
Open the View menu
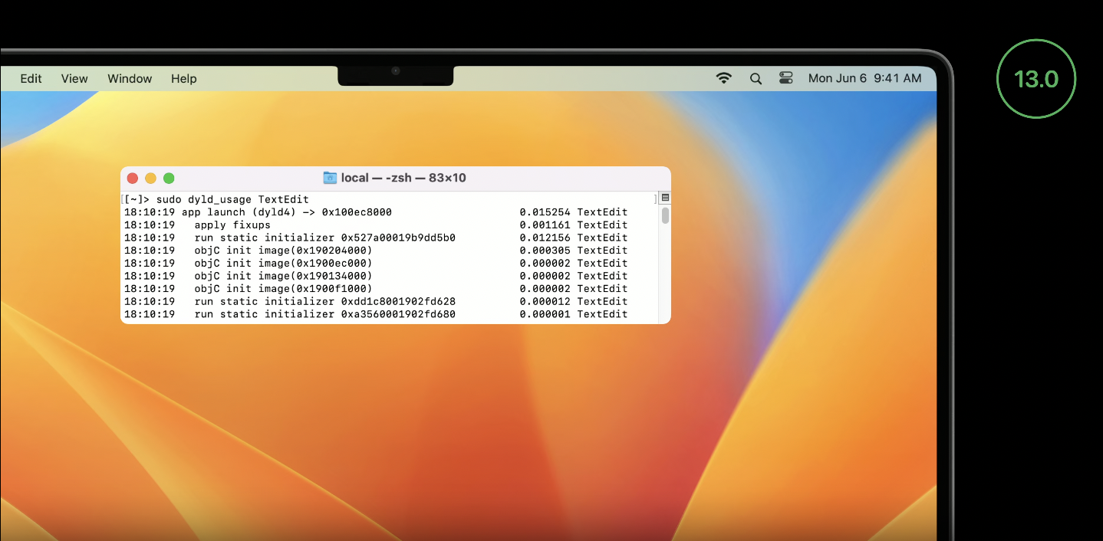pyautogui.click(x=74, y=78)
